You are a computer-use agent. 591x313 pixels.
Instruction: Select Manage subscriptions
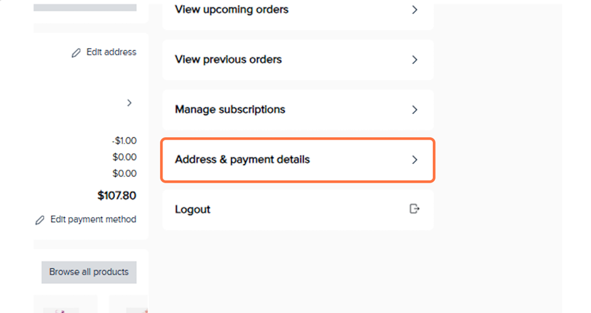[x=230, y=110]
